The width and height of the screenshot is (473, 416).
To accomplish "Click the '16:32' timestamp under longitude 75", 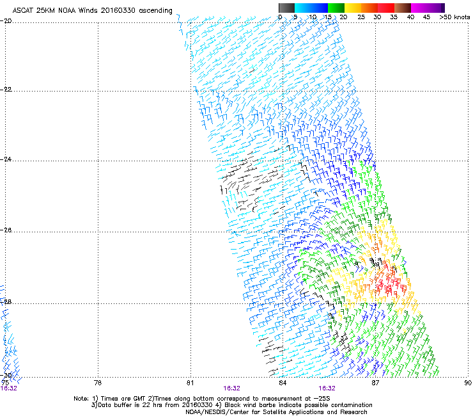I will pyautogui.click(x=9, y=388).
